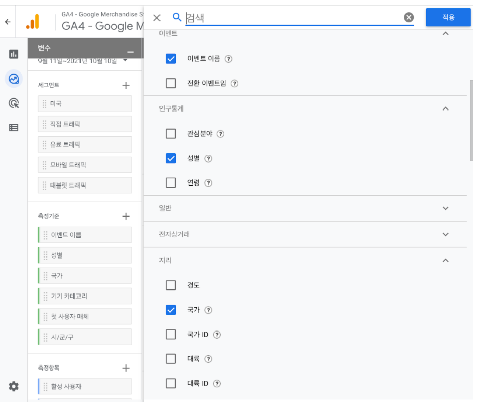Image resolution: width=479 pixels, height=404 pixels.
Task: Click the search magnifier icon
Action: [x=177, y=17]
